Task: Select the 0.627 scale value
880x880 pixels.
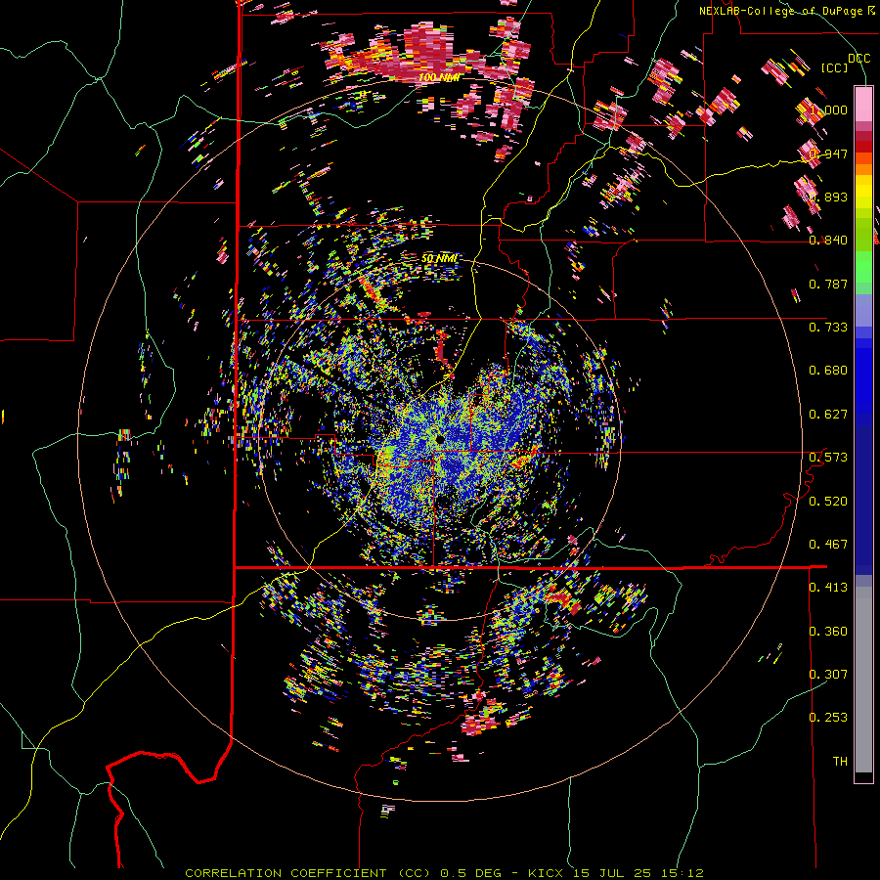Action: tap(828, 415)
